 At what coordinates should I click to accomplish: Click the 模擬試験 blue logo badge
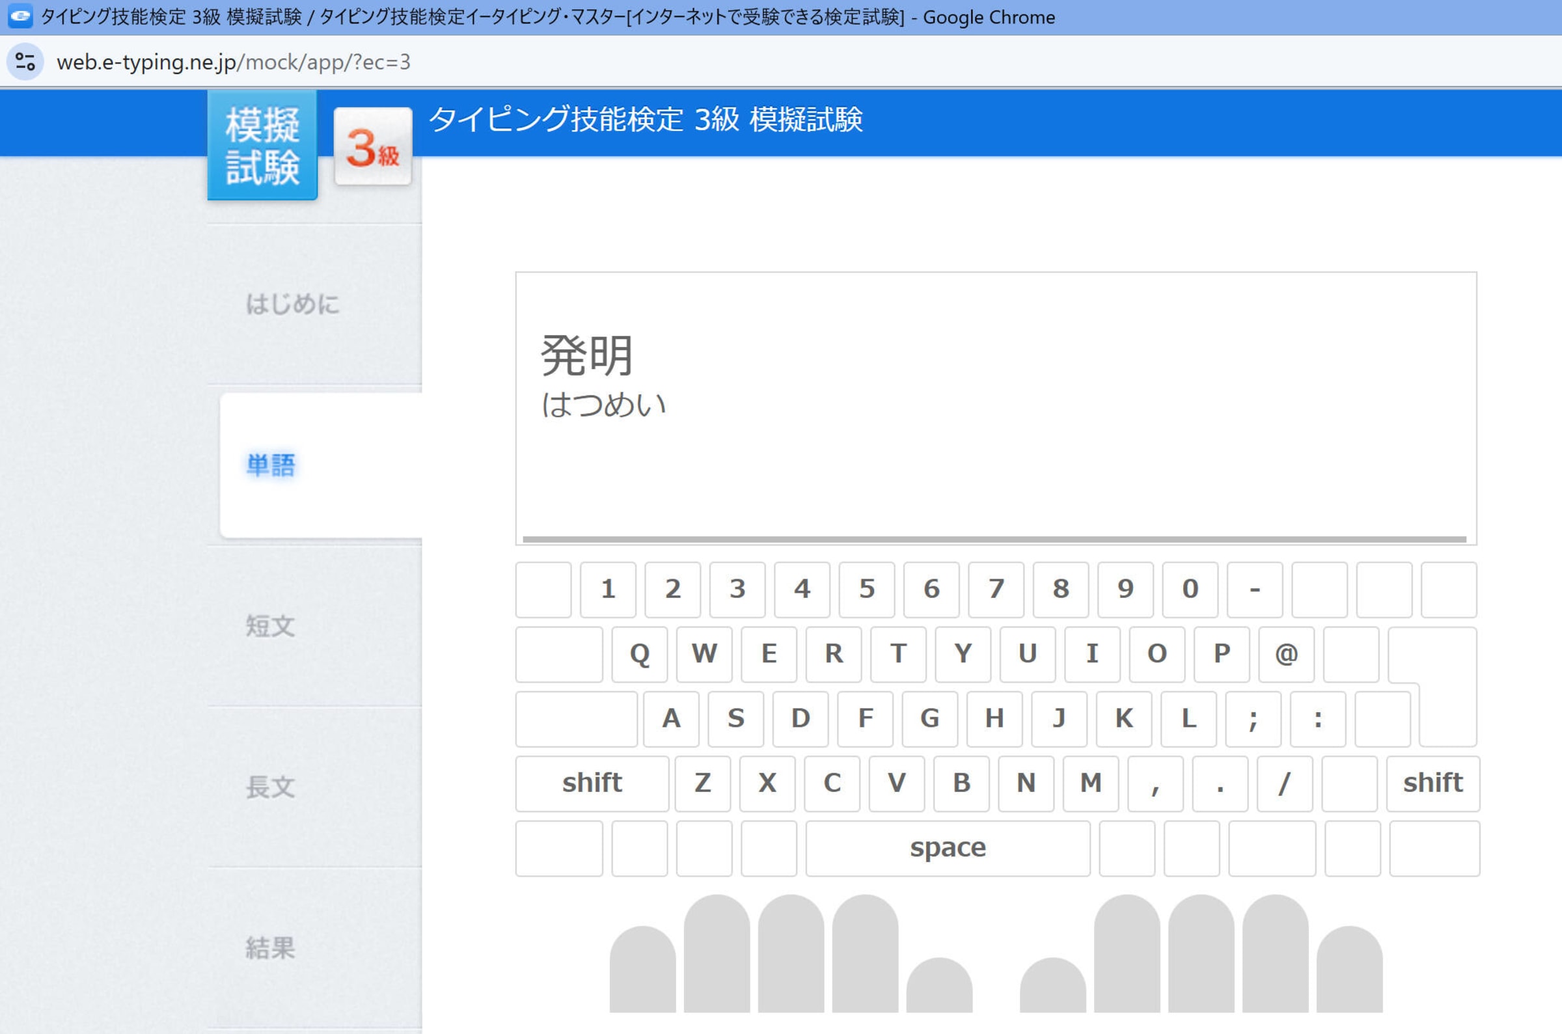point(262,146)
